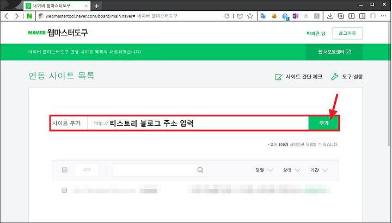Reload the page with the refresh icon
Viewport: 392px width, 223px height.
point(227,16)
